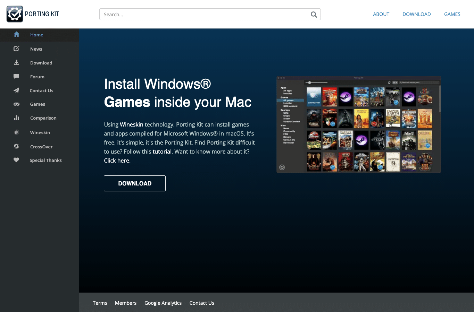The image size is (474, 312).
Task: Click the Porting Kit logo icon
Action: (15, 14)
